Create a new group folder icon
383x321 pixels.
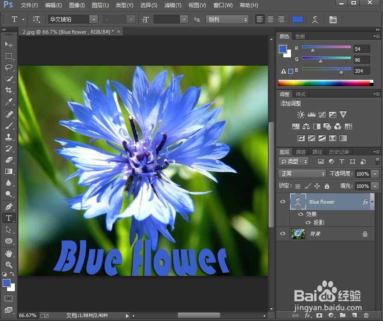(x=342, y=315)
